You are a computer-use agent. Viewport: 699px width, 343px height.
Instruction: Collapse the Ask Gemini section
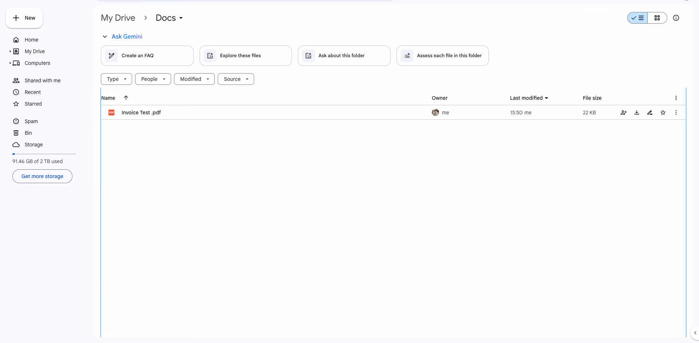pos(105,36)
